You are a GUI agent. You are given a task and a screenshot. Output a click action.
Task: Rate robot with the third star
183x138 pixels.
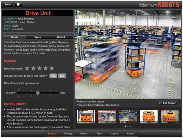tap(40, 68)
